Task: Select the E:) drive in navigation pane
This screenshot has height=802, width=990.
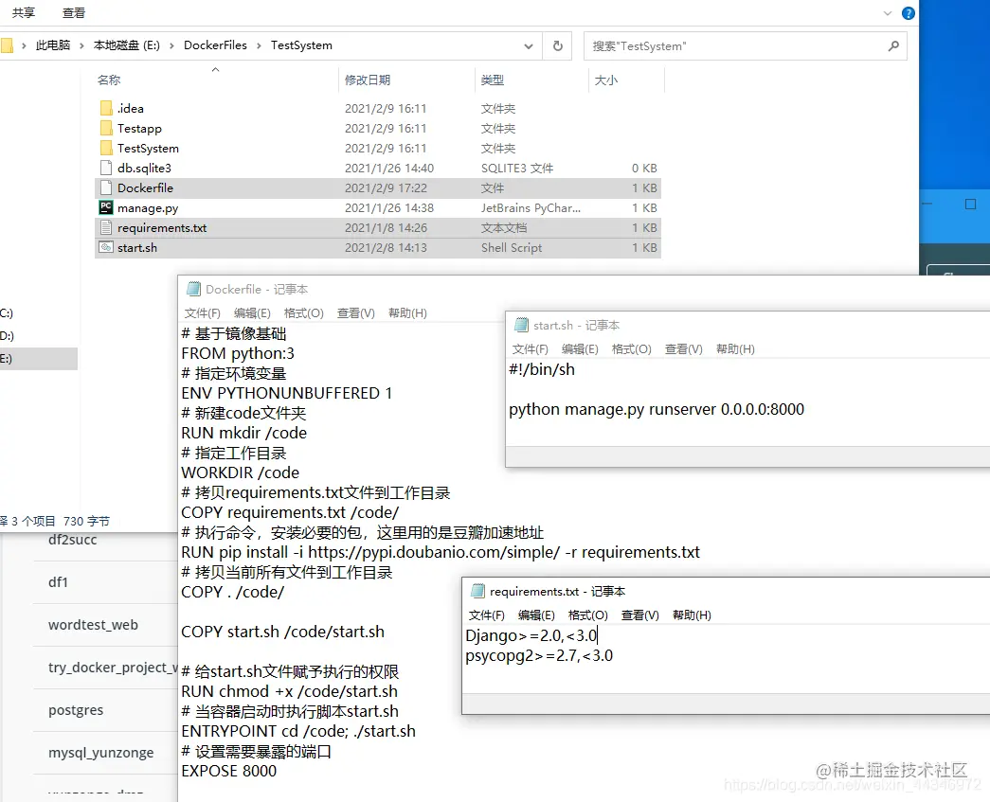Action: point(39,359)
